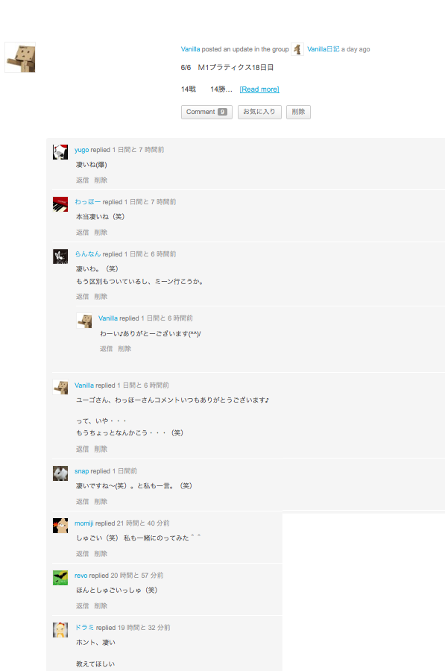Image resolution: width=445 pixels, height=671 pixels.
Task: Open ドラミ's avatar icon
Action: [60, 630]
